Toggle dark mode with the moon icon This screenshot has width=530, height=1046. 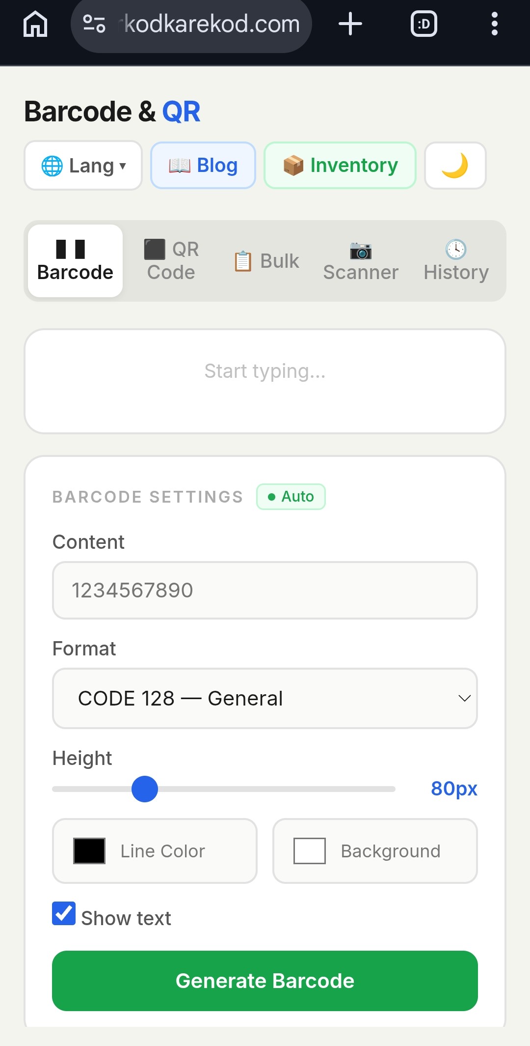pyautogui.click(x=455, y=166)
